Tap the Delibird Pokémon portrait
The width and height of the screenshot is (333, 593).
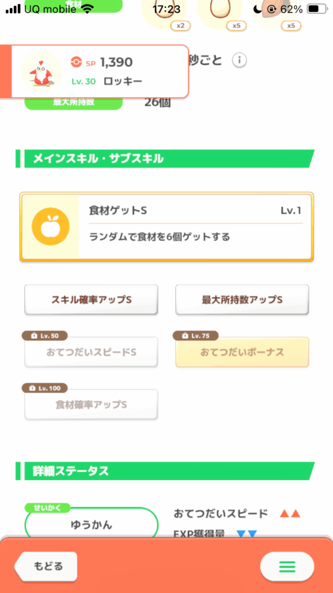point(41,71)
